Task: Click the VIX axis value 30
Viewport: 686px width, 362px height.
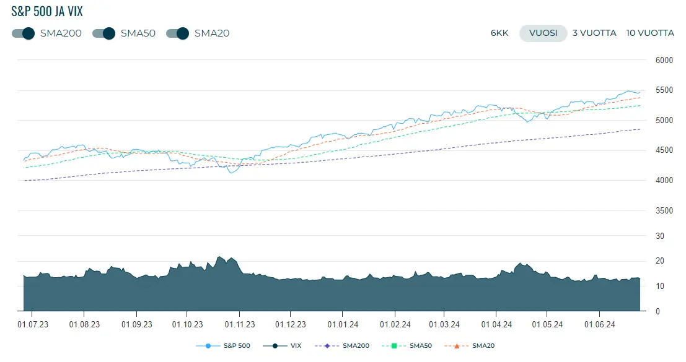Action: (x=660, y=236)
